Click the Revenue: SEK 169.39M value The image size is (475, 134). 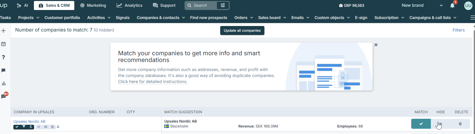coord(258,126)
